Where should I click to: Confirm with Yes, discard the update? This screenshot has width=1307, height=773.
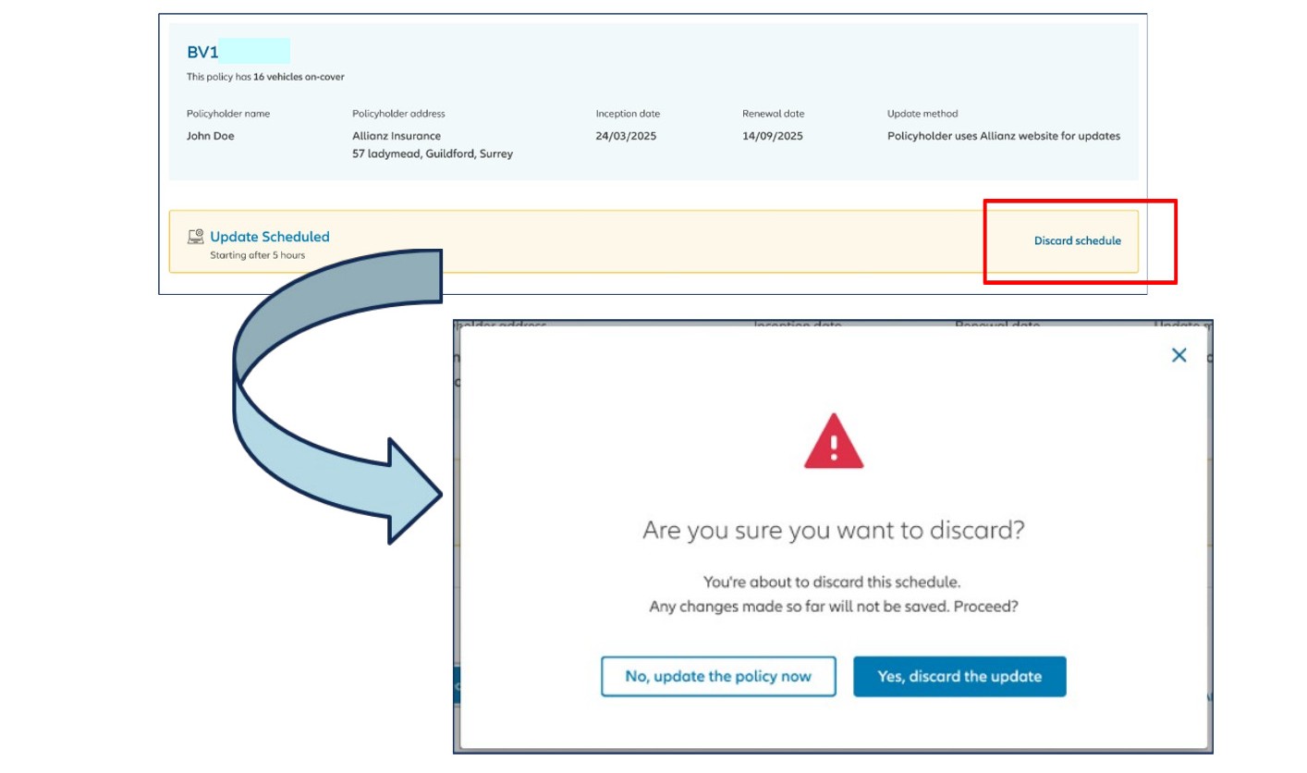(x=959, y=676)
